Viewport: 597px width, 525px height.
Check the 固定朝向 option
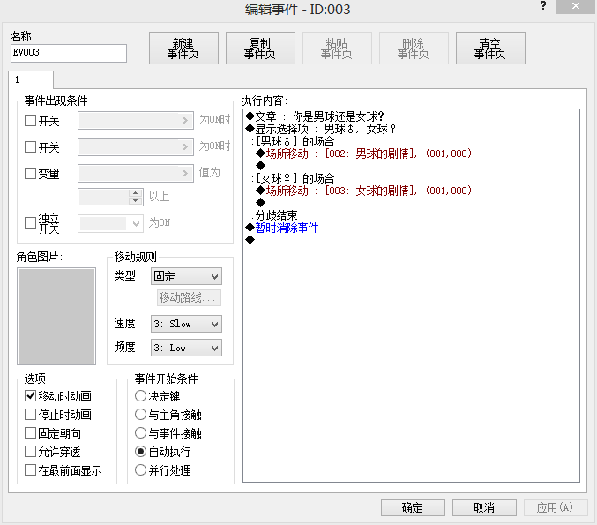click(30, 433)
